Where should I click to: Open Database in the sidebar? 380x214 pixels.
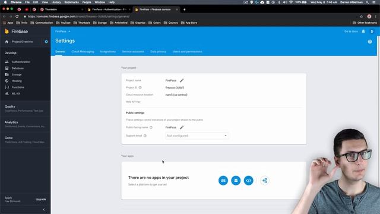(x=17, y=68)
